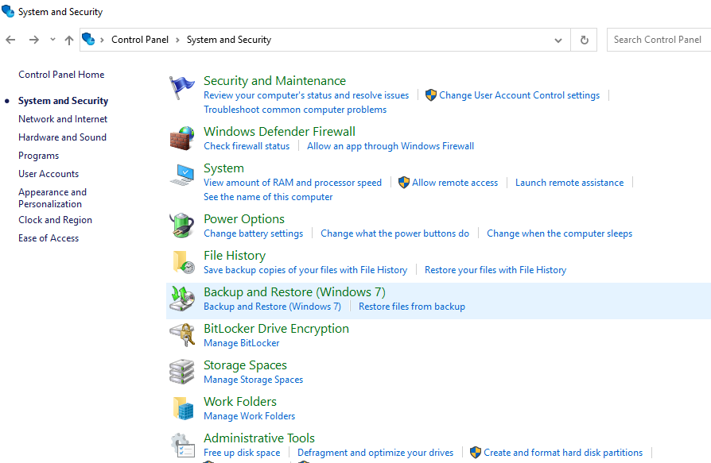Click the Power Options battery icon

point(182,226)
